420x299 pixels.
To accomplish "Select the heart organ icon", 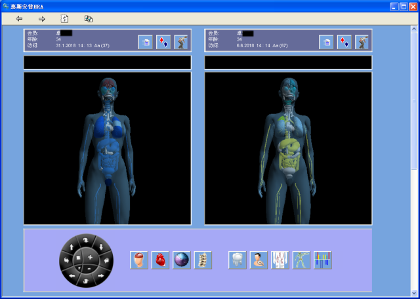I will click(160, 260).
